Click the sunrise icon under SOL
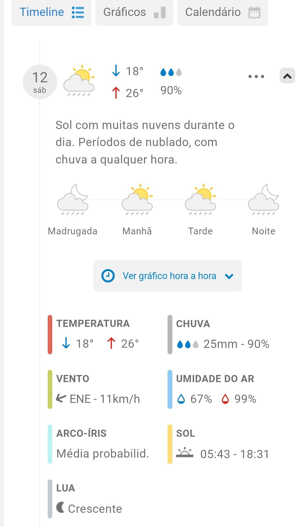The height and width of the screenshot is (527, 301). (x=185, y=453)
